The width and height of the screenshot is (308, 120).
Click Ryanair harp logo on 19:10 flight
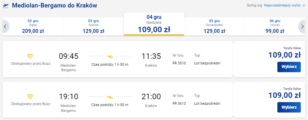(30, 97)
